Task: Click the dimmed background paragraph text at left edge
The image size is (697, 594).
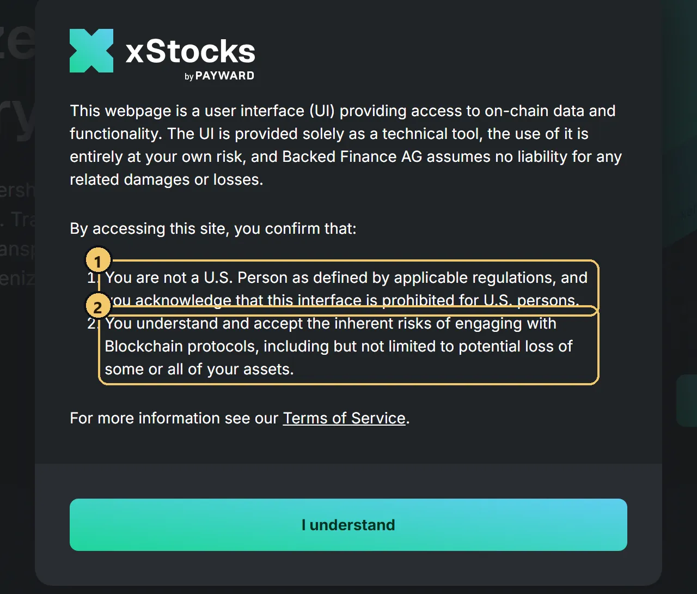Action: [17, 234]
